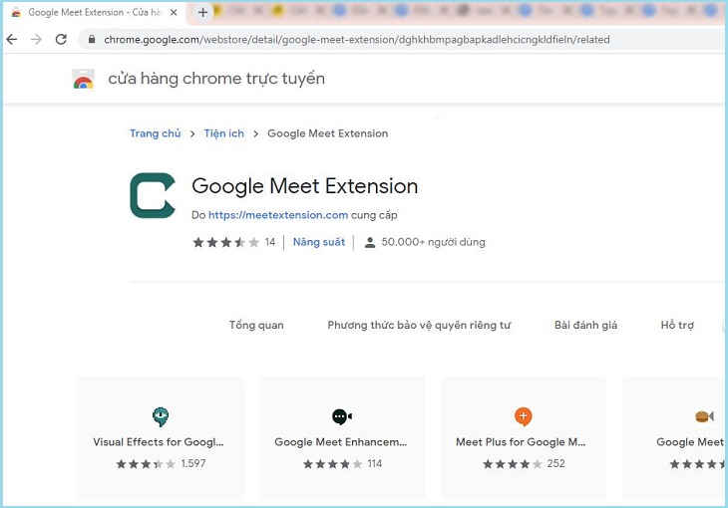Click the Chrome Web Store rainbow logo
Image resolution: width=728 pixels, height=508 pixels.
point(84,80)
